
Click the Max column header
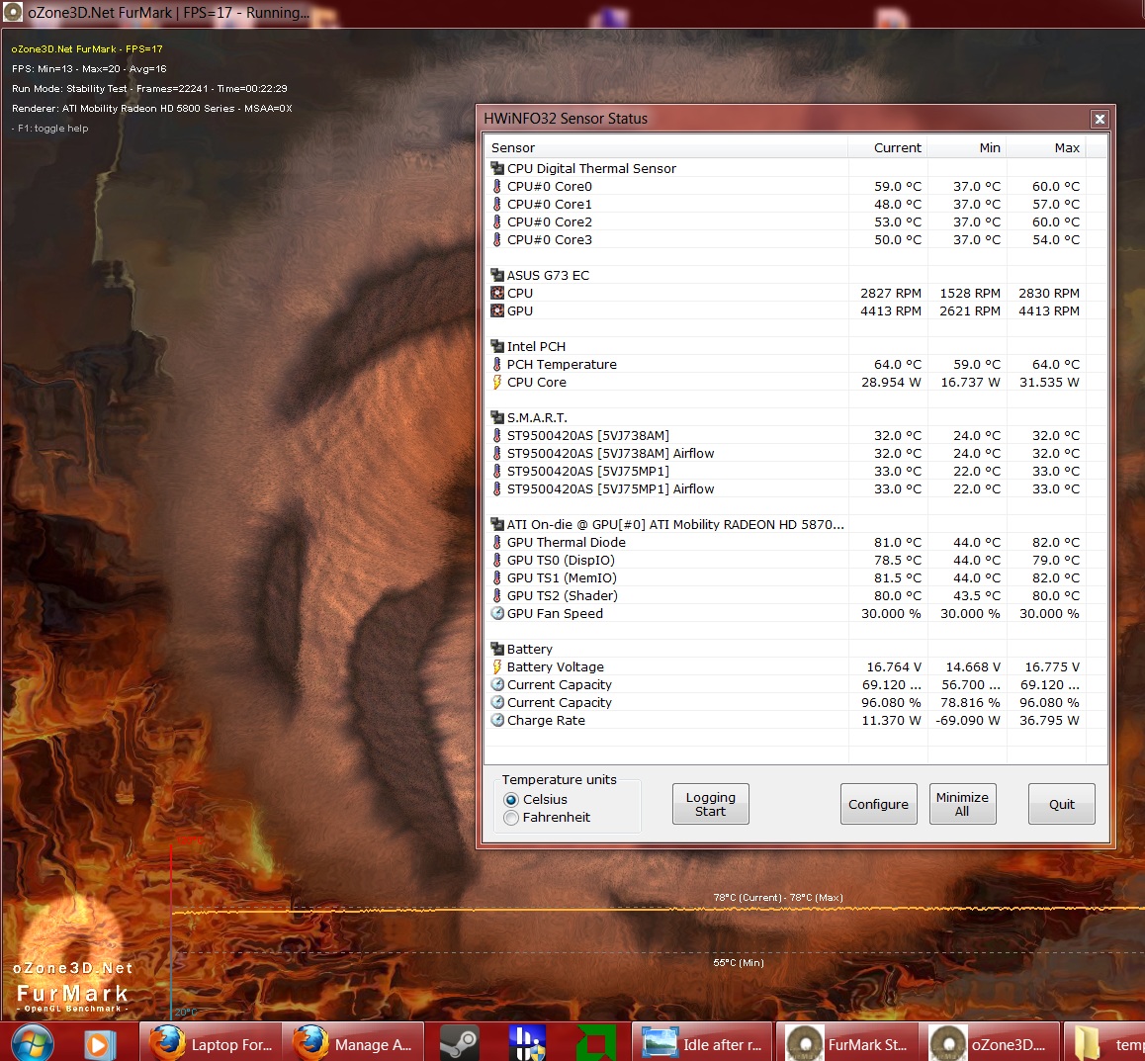click(x=1045, y=147)
